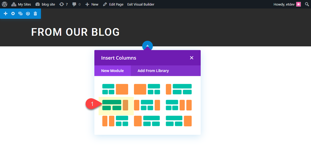Switch to the New Module tab

tap(112, 71)
